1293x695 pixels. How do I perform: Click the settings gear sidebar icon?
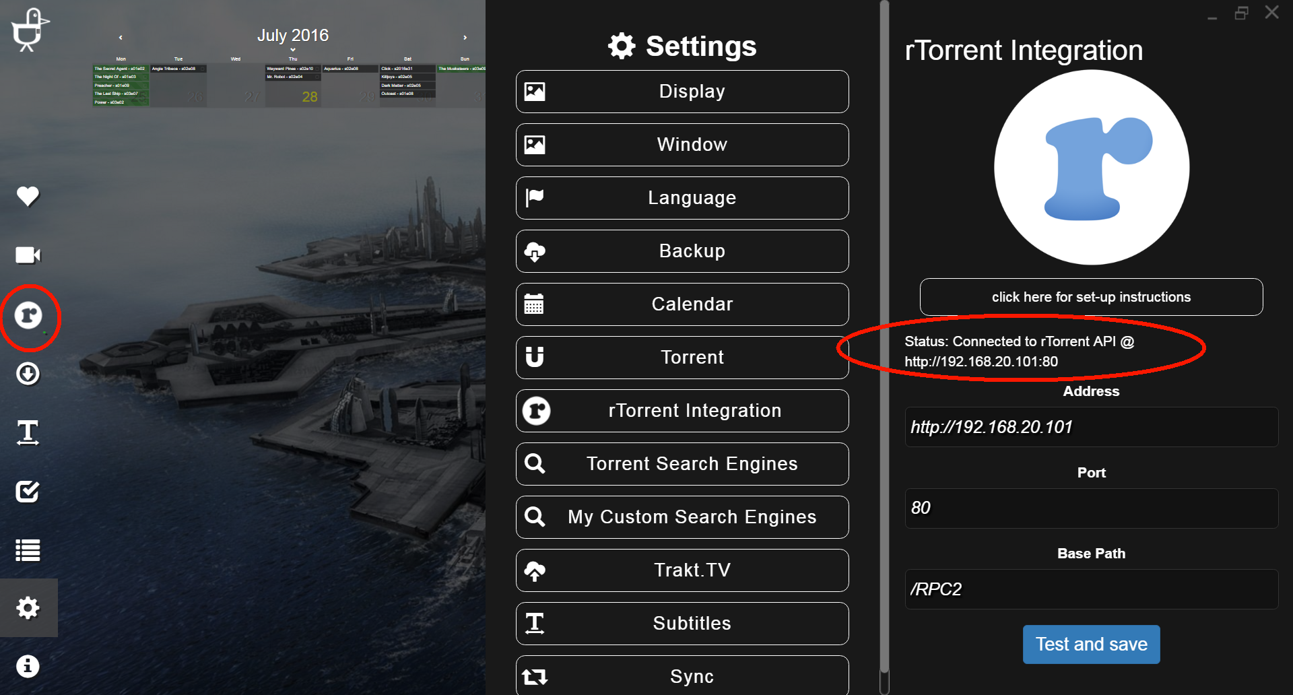point(28,608)
